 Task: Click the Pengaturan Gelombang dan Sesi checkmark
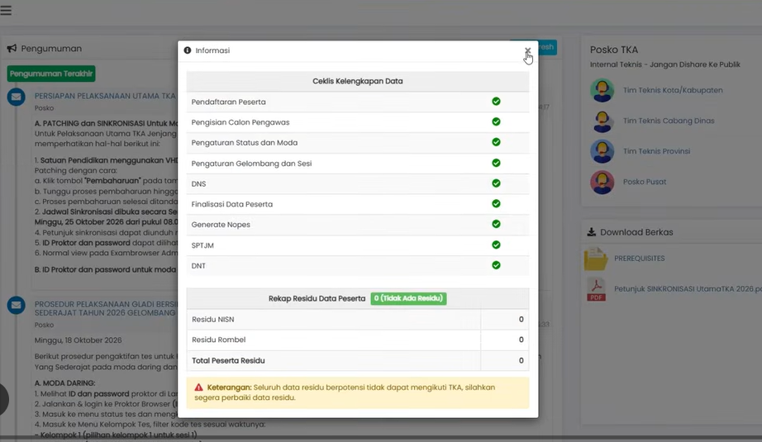click(496, 163)
